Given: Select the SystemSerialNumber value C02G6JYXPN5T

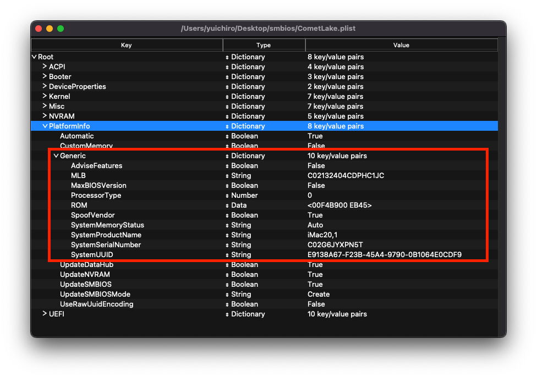Looking at the screenshot, I should pos(335,245).
